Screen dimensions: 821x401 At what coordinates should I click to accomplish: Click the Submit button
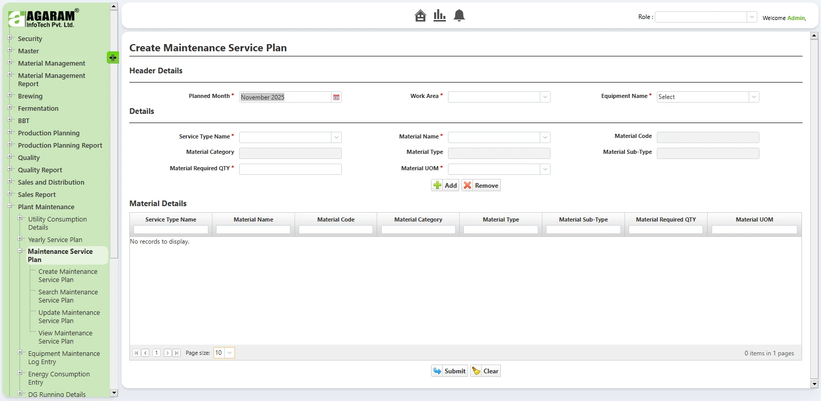point(449,371)
